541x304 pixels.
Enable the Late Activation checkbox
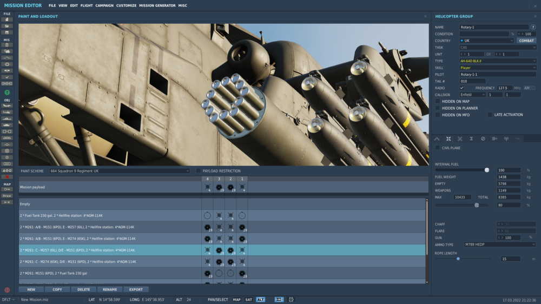click(490, 115)
